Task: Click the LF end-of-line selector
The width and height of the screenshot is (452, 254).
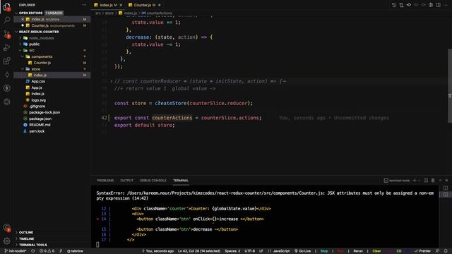Action: (x=261, y=251)
